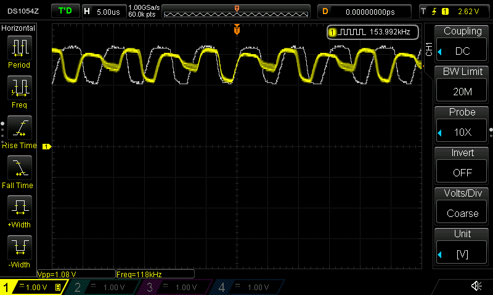Select the Period measurement icon
The image size is (493, 295).
pyautogui.click(x=20, y=48)
